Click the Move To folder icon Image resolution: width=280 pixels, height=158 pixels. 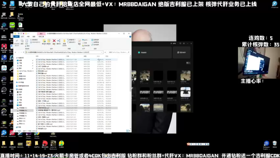(x=44, y=41)
